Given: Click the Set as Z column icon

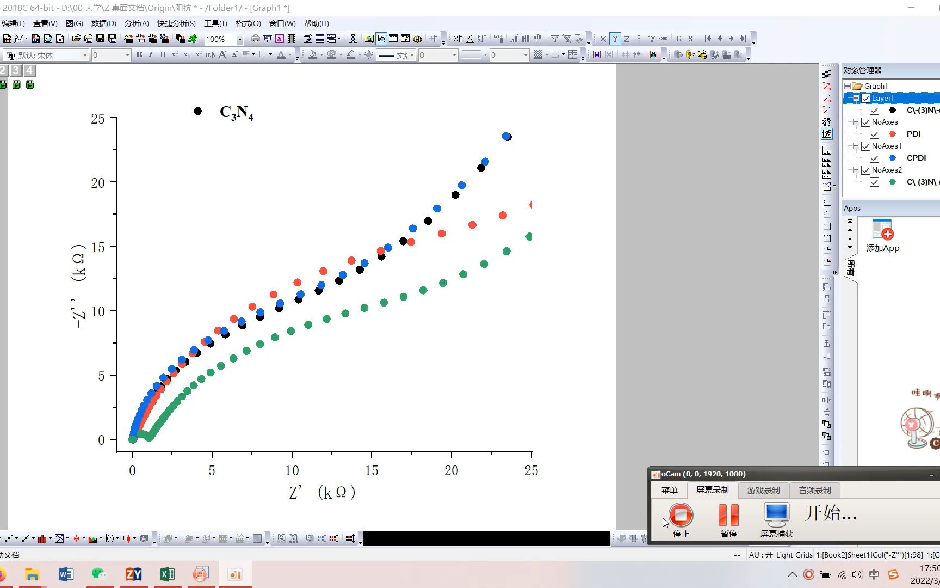Looking at the screenshot, I should pos(627,39).
